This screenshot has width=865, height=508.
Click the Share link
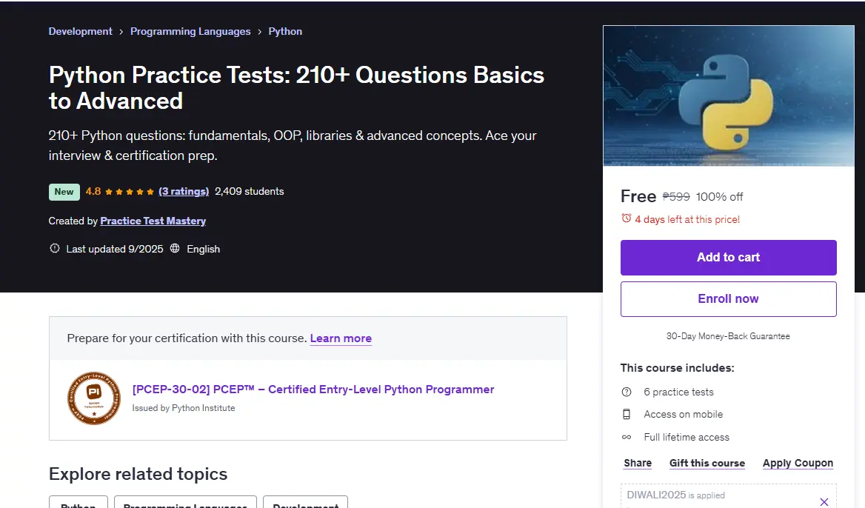(637, 464)
